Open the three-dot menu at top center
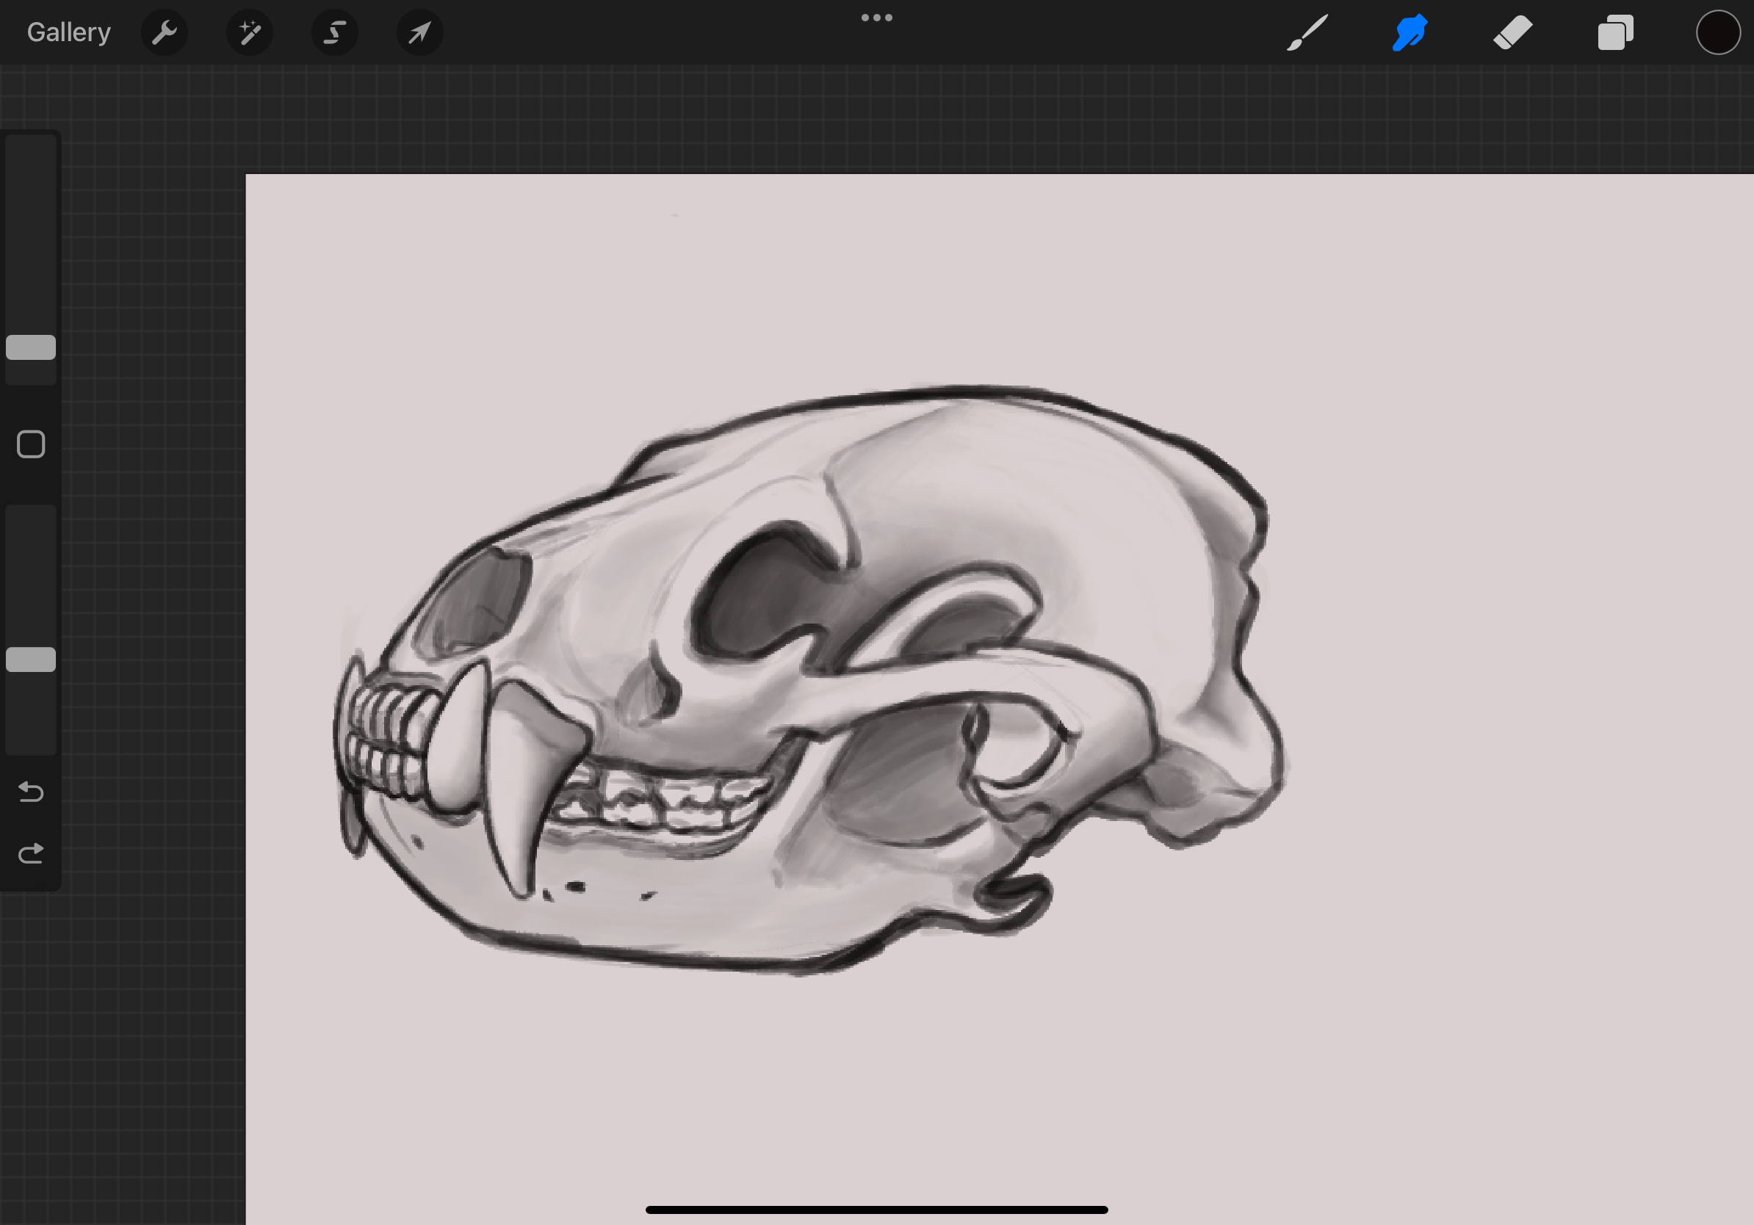This screenshot has height=1225, width=1754. point(876,18)
